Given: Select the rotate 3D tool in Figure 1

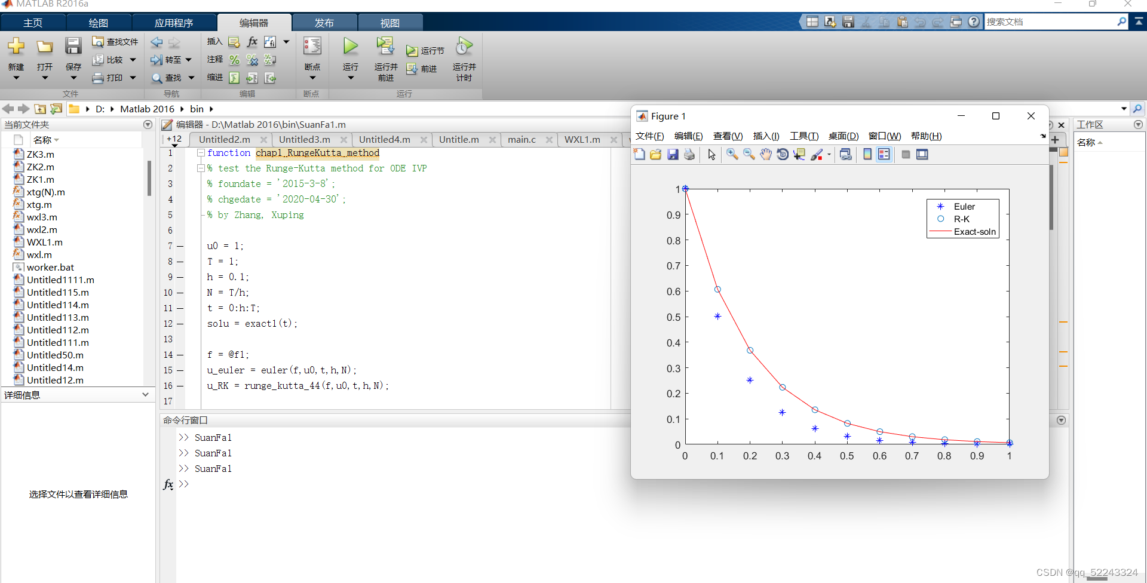Looking at the screenshot, I should (782, 155).
